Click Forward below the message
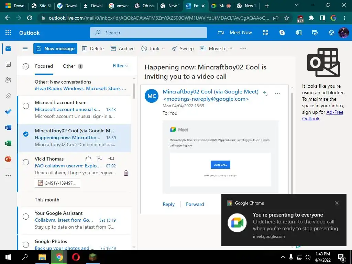This screenshot has height=264, width=352. [x=195, y=204]
